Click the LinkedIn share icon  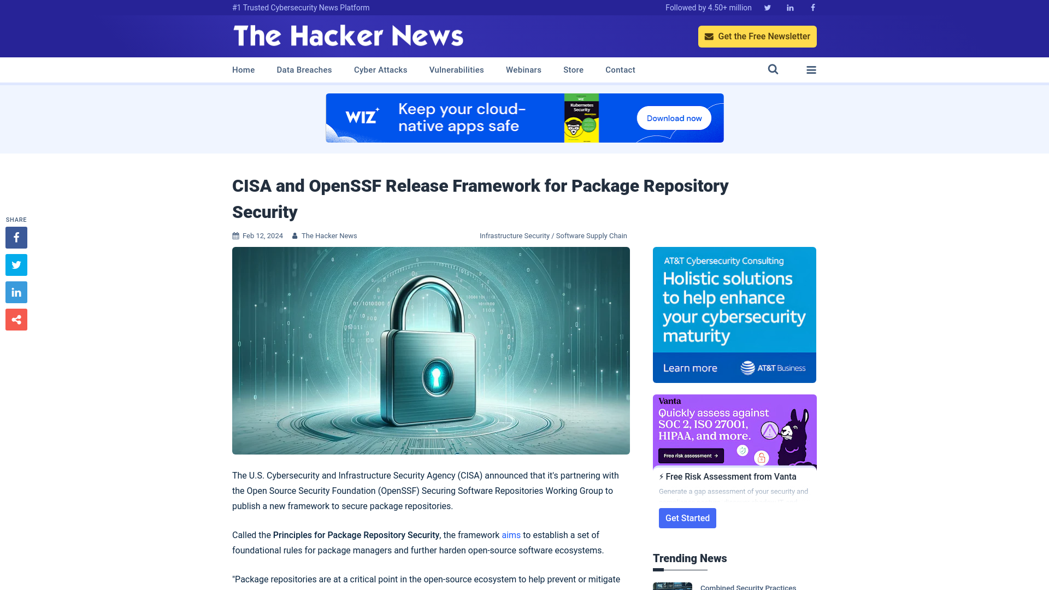[x=16, y=292]
